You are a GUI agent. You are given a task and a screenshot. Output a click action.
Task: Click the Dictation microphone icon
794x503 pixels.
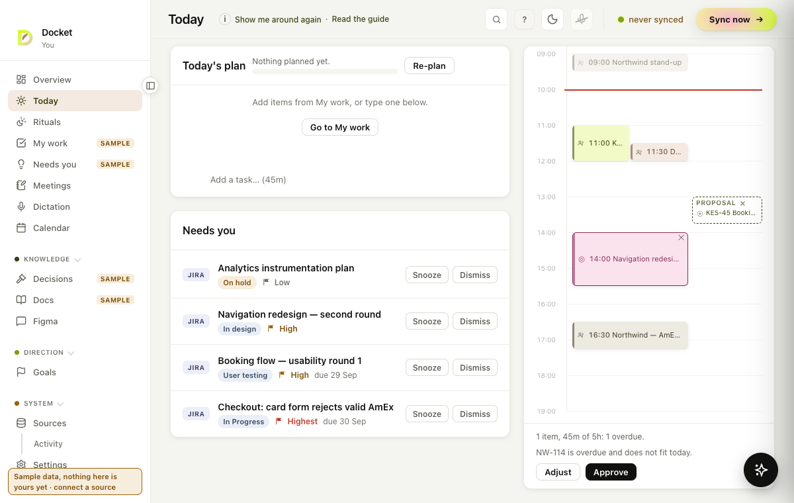point(21,206)
